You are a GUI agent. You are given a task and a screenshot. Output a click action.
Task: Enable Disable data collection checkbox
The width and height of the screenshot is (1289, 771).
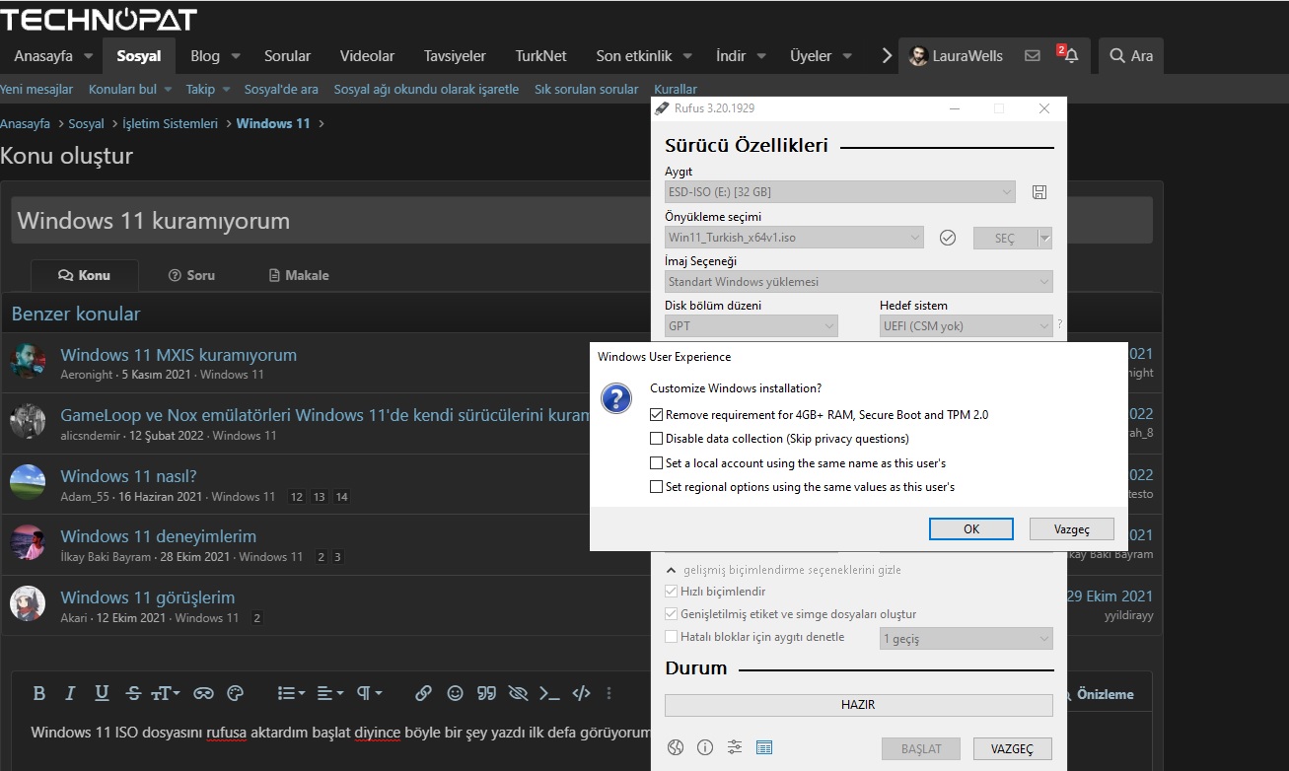(x=657, y=439)
